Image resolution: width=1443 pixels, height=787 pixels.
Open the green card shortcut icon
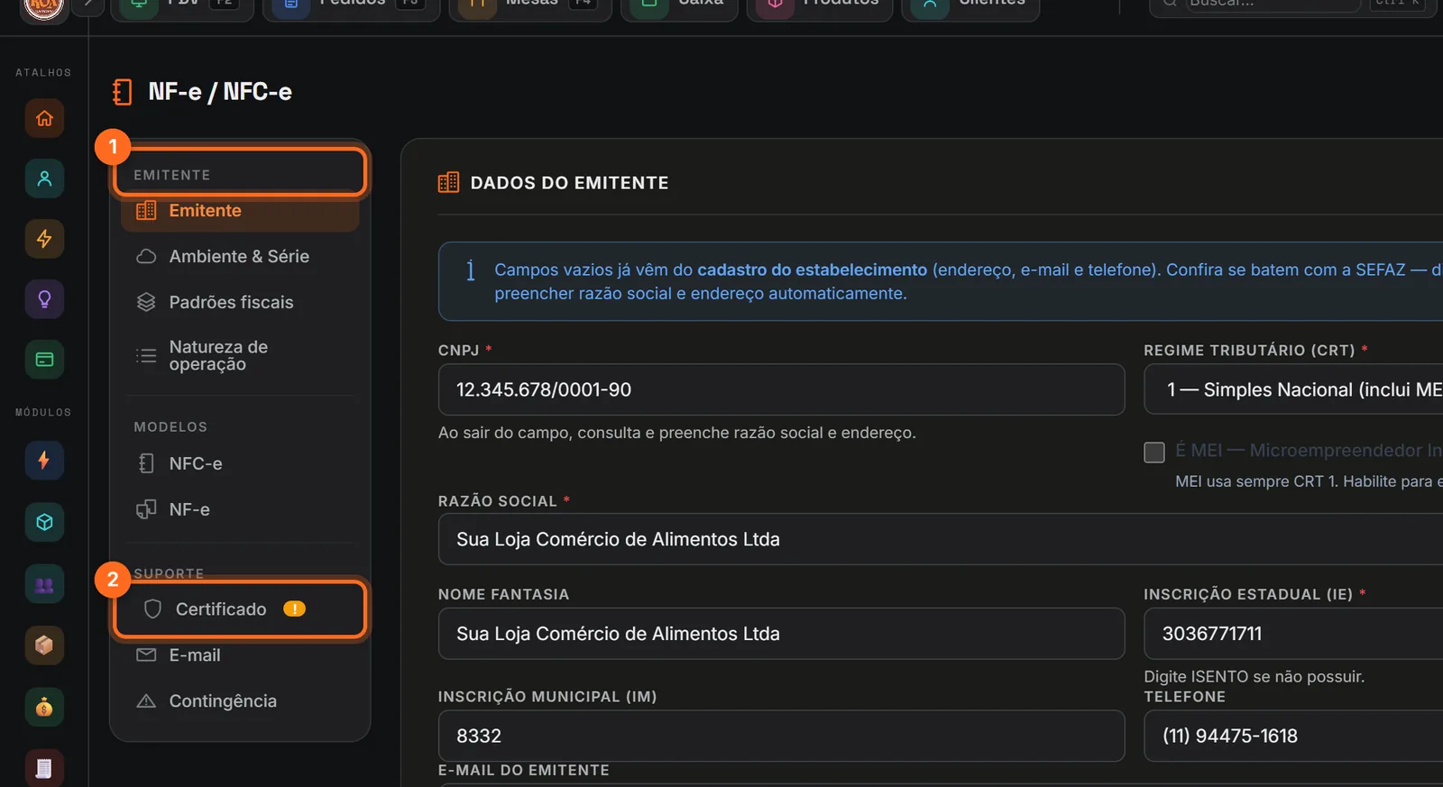coord(44,360)
